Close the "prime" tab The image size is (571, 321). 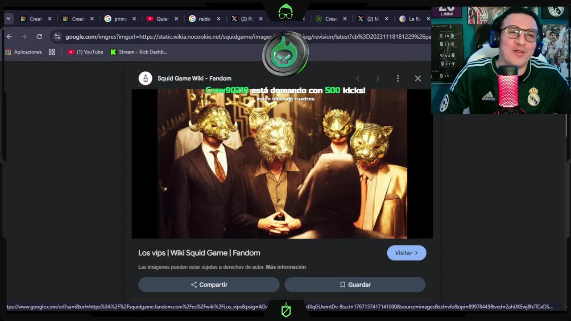[134, 19]
